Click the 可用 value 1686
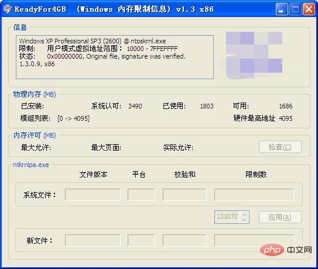The image size is (318, 269). (286, 106)
